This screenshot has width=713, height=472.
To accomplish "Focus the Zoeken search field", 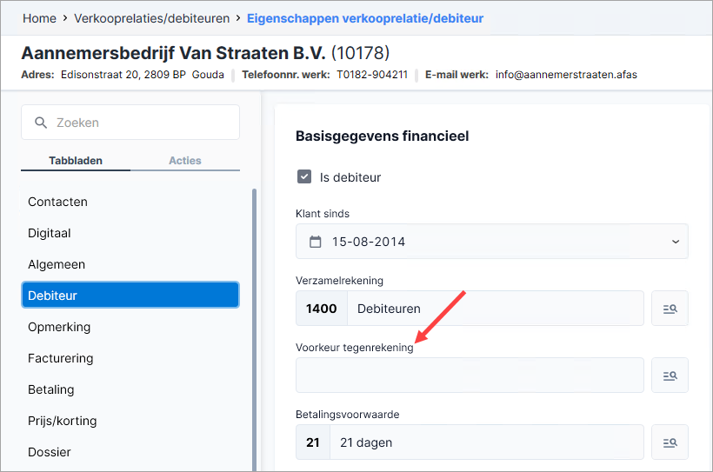I will (130, 123).
